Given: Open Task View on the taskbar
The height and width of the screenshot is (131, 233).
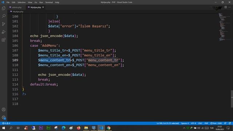Looking at the screenshot, I should click(x=18, y=128).
